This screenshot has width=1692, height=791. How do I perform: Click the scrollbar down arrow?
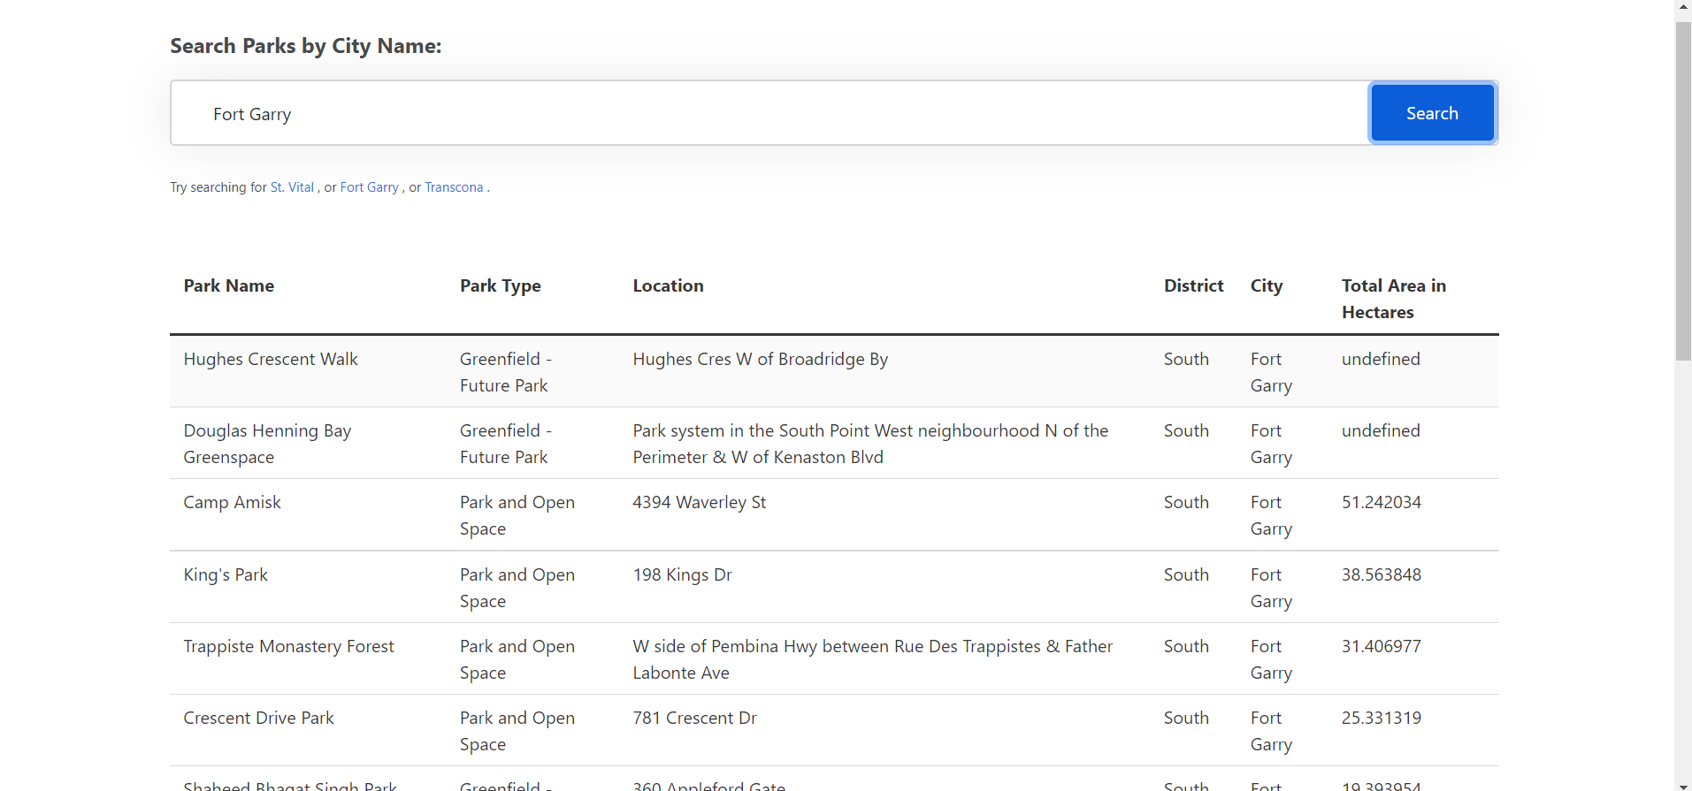pyautogui.click(x=1683, y=784)
